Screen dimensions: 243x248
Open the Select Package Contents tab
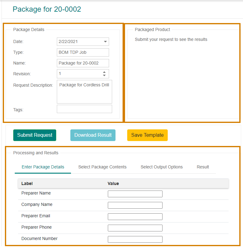(x=102, y=167)
